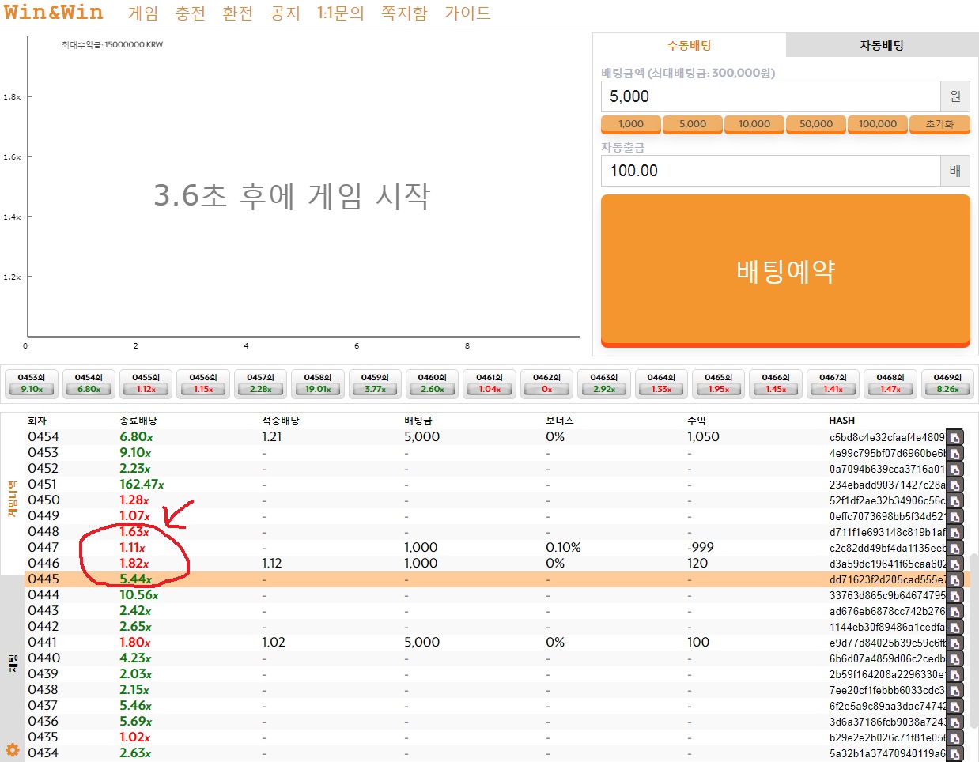Set the bet to 5,000 preset
This screenshot has width=979, height=762.
pyautogui.click(x=693, y=124)
